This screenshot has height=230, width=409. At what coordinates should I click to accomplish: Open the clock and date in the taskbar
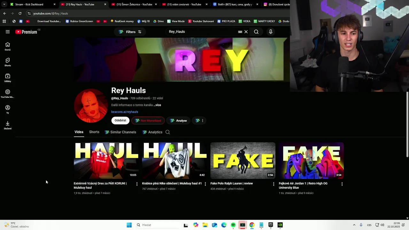click(x=394, y=225)
